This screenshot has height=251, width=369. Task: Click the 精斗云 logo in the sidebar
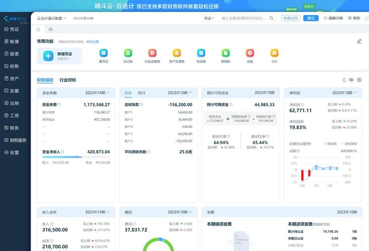(x=16, y=19)
